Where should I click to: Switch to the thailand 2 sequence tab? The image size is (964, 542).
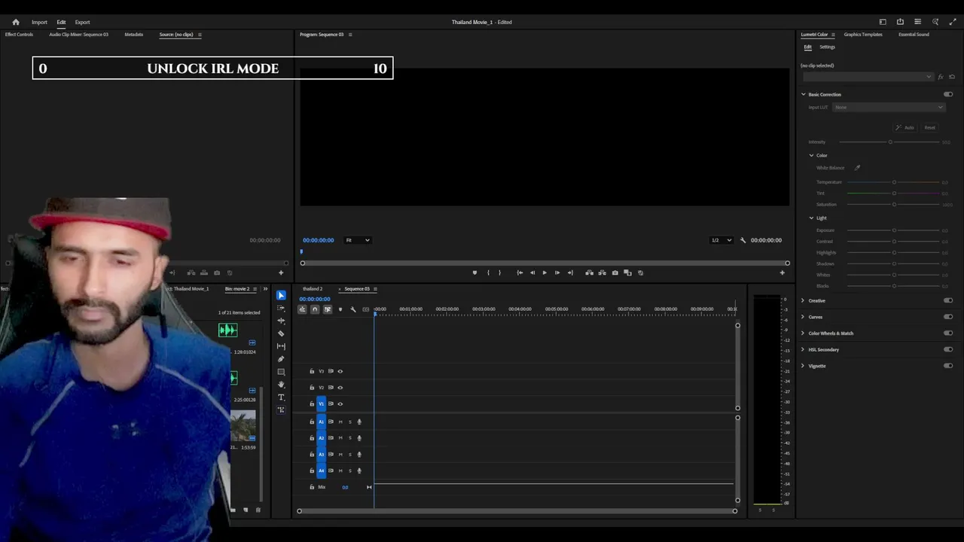[x=313, y=289]
